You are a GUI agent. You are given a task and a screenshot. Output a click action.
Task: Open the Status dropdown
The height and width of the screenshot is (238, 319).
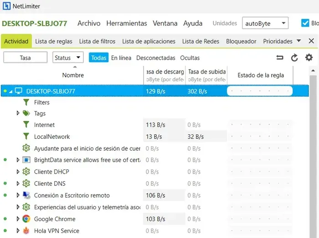point(68,58)
